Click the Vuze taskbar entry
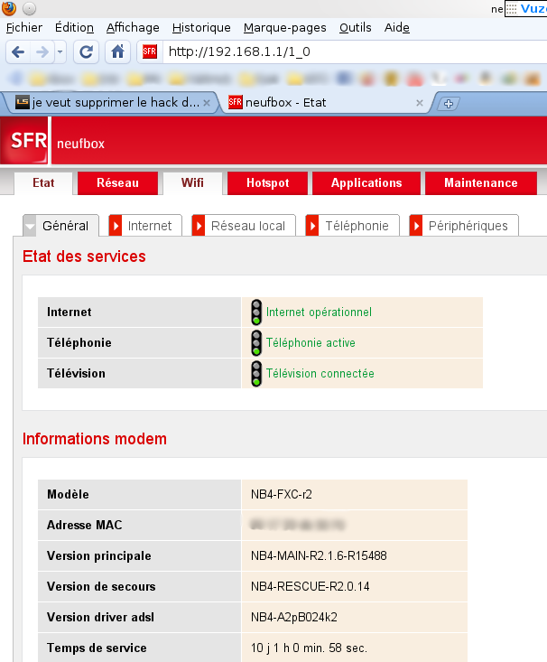 (x=526, y=9)
